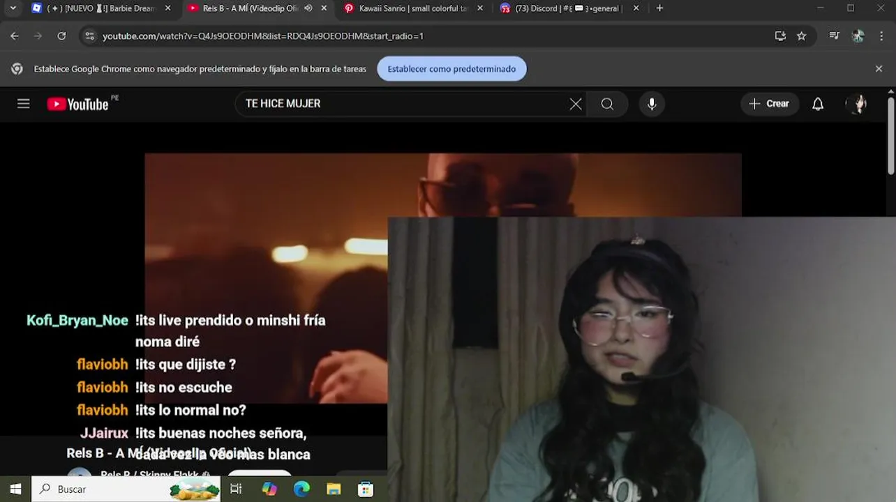Open Chrome media controls icon
896x502 pixels.
coord(834,36)
